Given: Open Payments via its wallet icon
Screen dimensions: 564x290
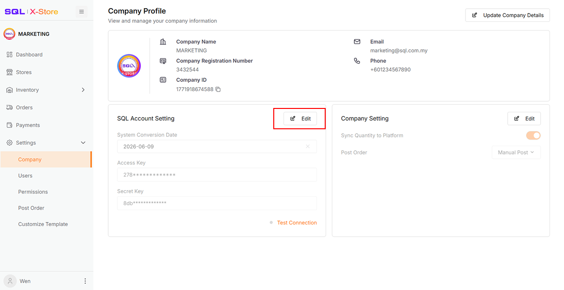Looking at the screenshot, I should (x=9, y=125).
